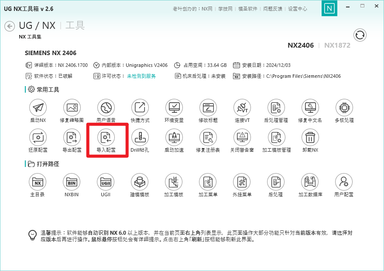The image size is (384, 271).
Task: Open the NX网 link
Action: (x=207, y=9)
